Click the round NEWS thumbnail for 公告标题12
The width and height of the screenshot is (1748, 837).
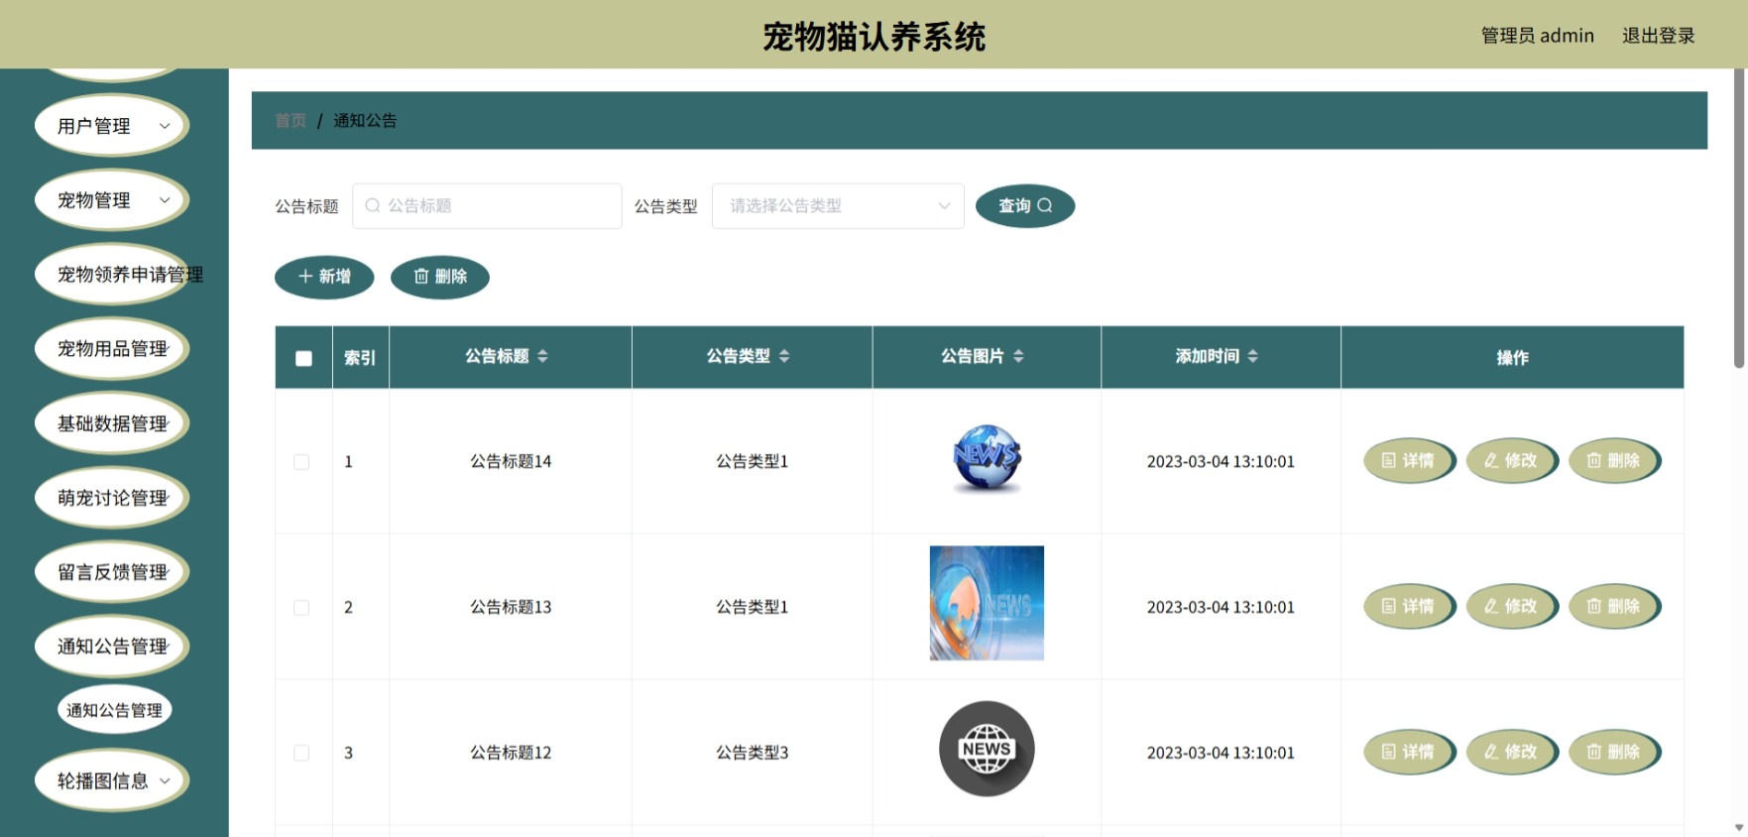pyautogui.click(x=987, y=749)
